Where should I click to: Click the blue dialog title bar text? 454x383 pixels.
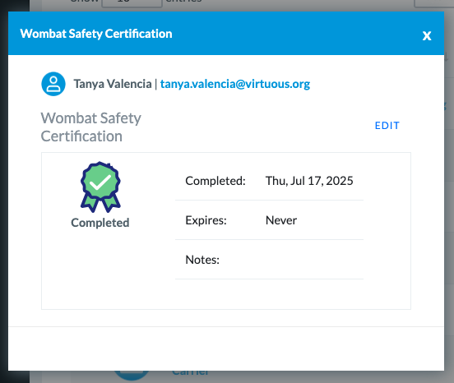[x=96, y=34]
